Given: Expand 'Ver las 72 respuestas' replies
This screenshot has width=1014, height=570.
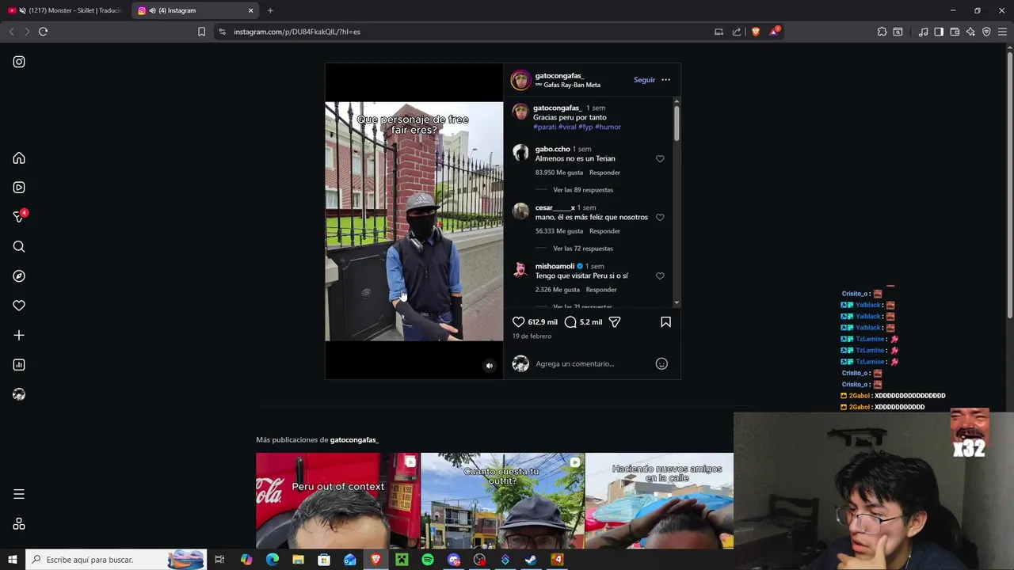Looking at the screenshot, I should click(x=583, y=249).
